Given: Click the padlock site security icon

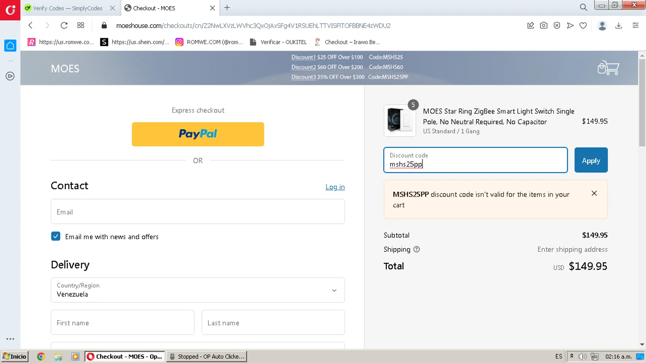Looking at the screenshot, I should coord(104,25).
